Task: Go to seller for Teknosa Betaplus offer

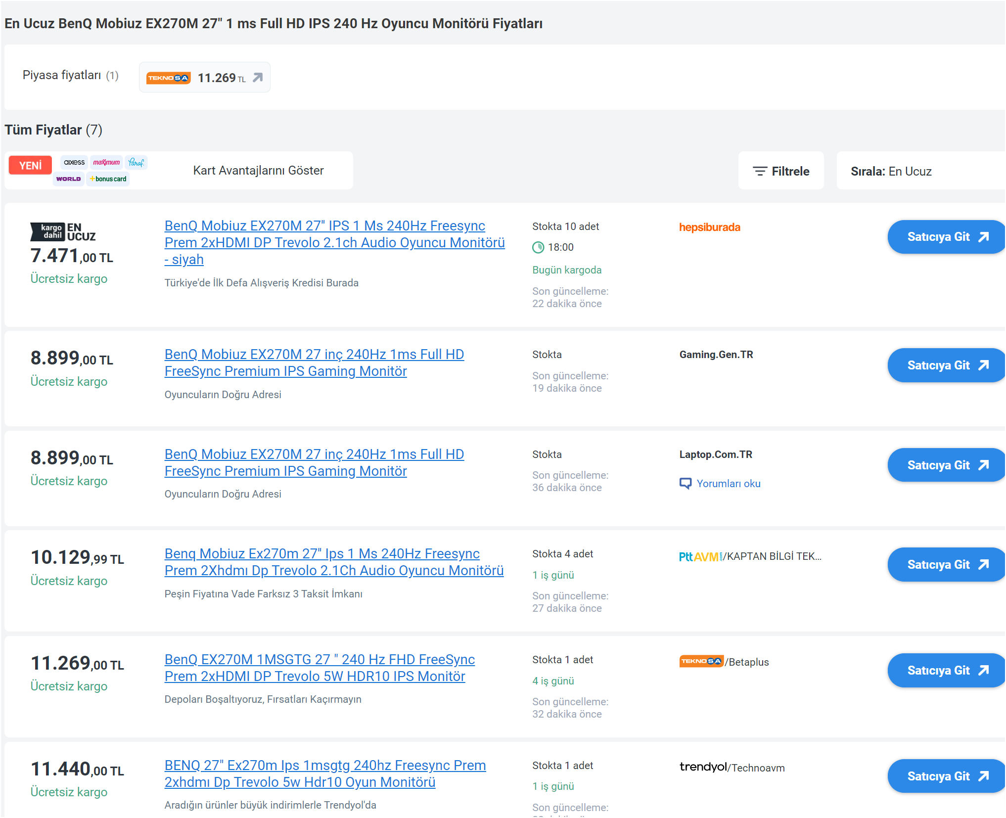Action: pos(947,671)
